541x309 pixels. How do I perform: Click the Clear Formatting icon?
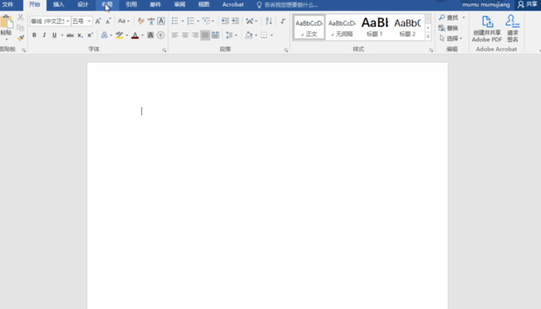click(x=140, y=21)
